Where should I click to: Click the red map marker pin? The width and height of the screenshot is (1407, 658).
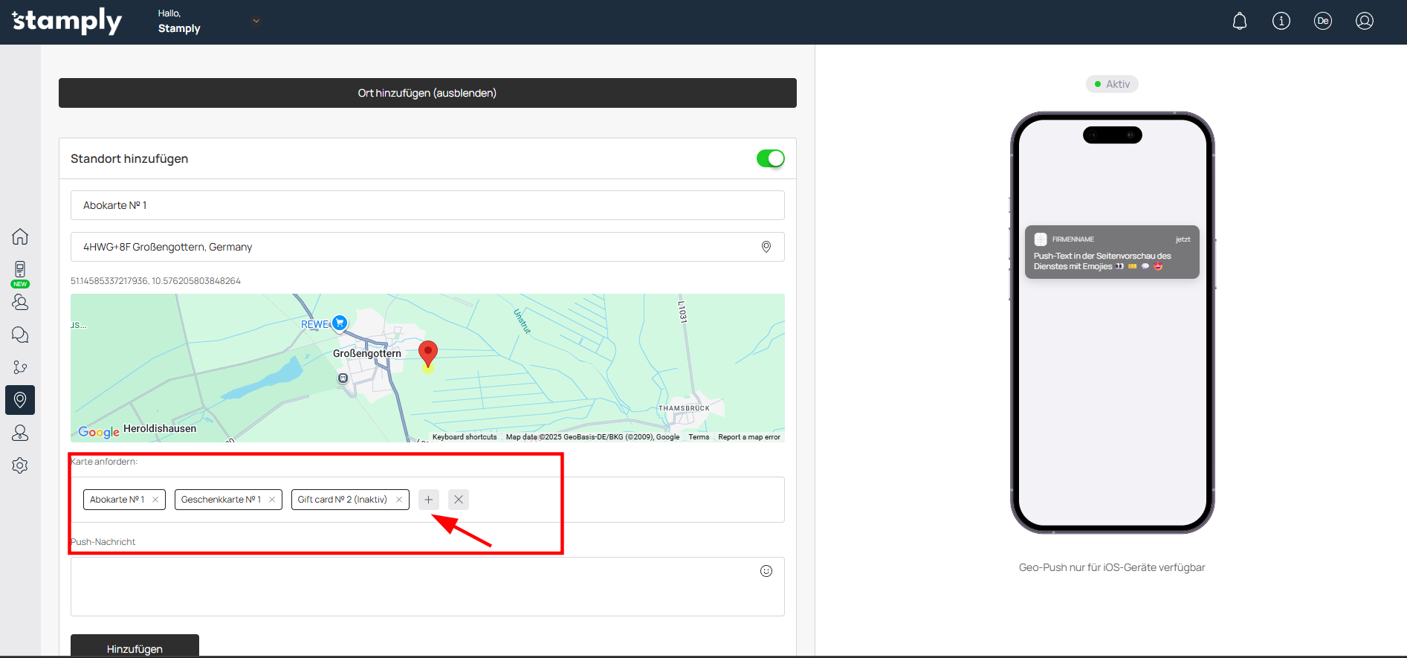[x=427, y=353]
